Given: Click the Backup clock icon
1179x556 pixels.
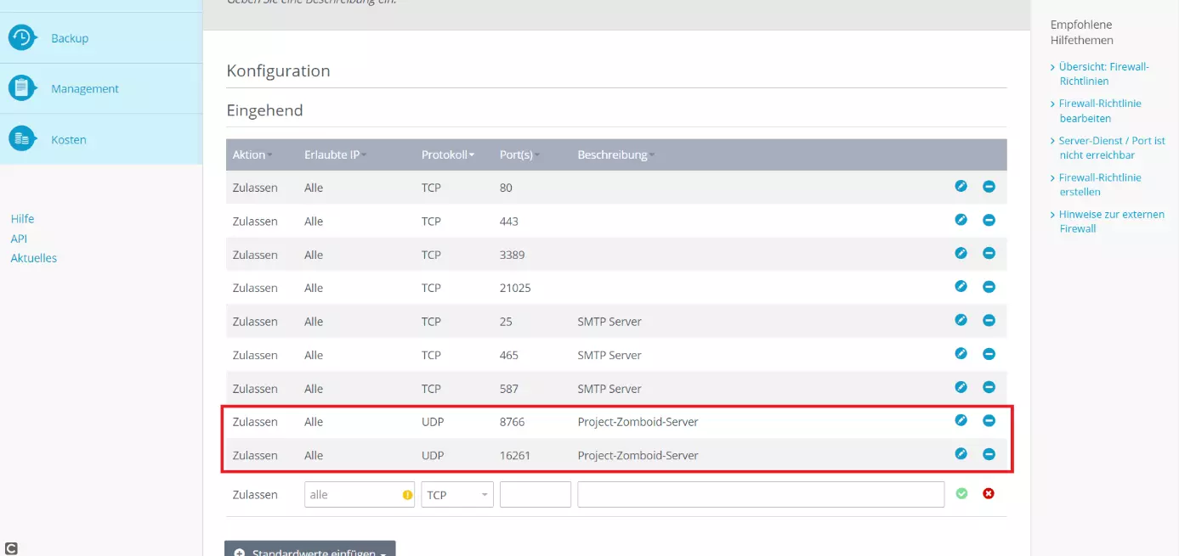Looking at the screenshot, I should point(22,37).
